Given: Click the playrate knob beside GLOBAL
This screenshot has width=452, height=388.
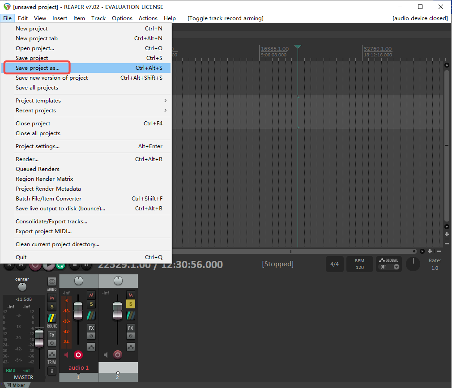Looking at the screenshot, I should pos(413,264).
